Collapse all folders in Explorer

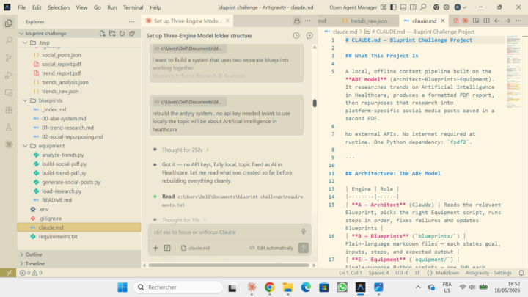132,33
